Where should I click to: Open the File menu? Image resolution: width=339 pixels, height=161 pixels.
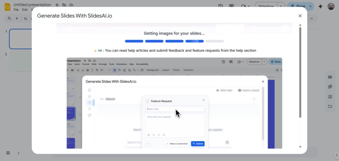tap(16, 10)
